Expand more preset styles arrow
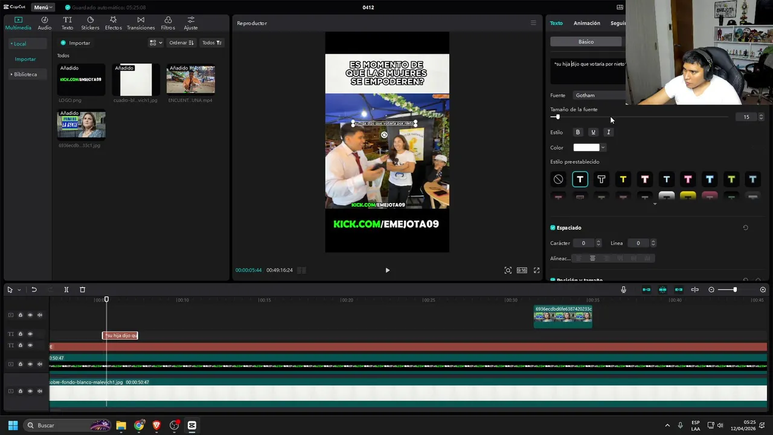This screenshot has width=773, height=435. point(655,204)
